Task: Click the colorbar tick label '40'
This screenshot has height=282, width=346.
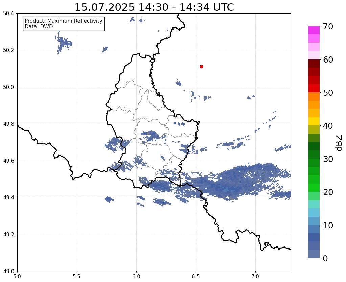Action: (328, 126)
